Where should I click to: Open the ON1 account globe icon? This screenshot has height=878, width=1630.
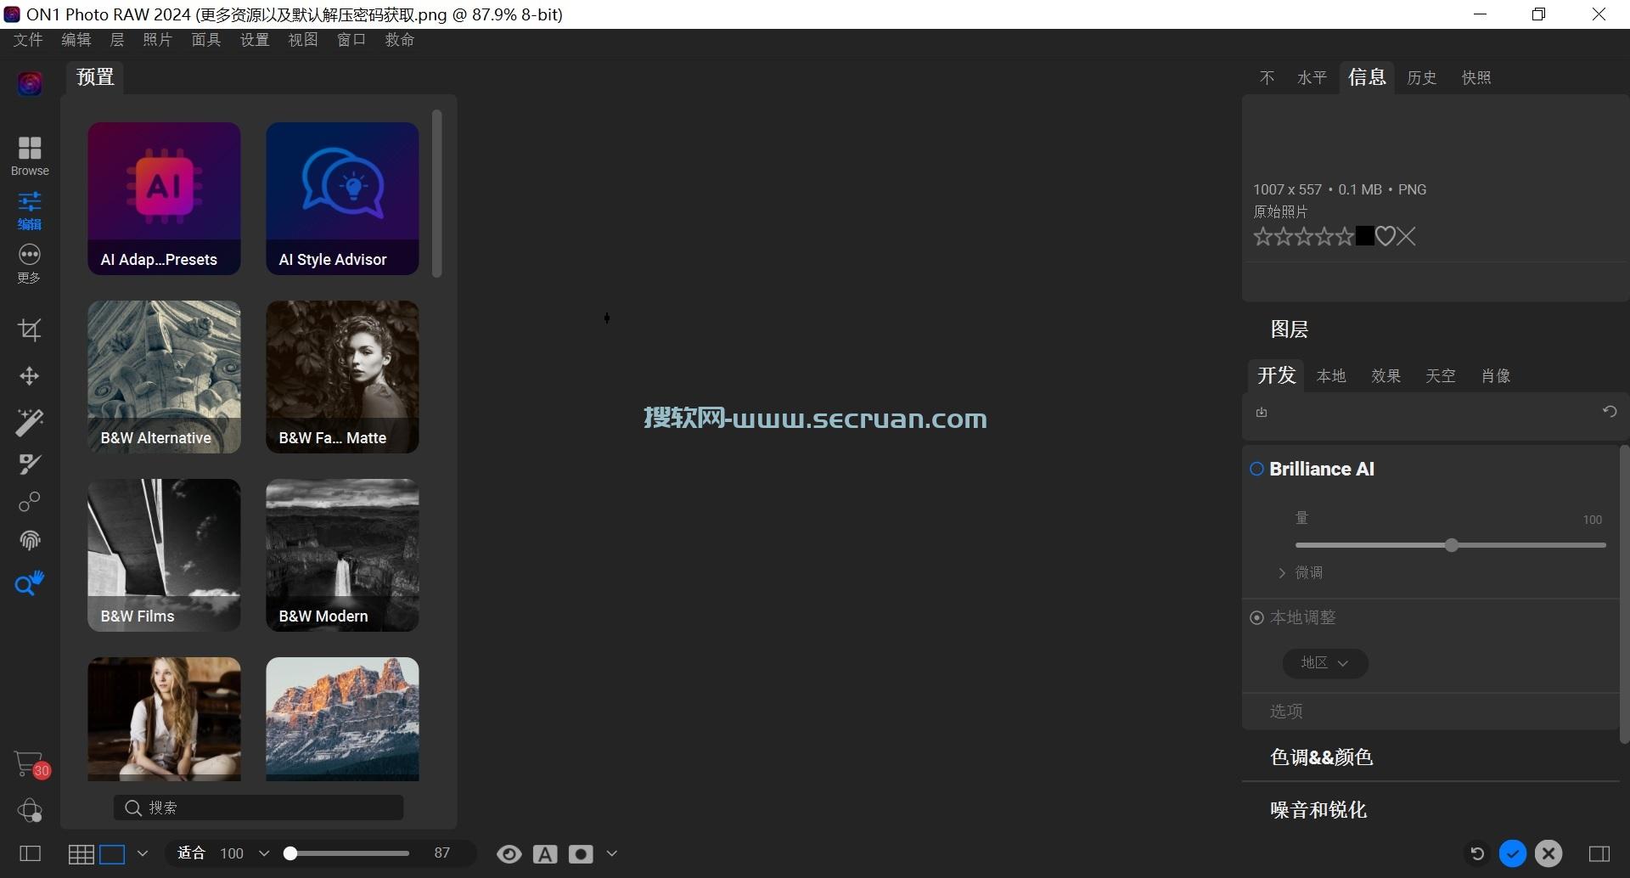point(30,810)
